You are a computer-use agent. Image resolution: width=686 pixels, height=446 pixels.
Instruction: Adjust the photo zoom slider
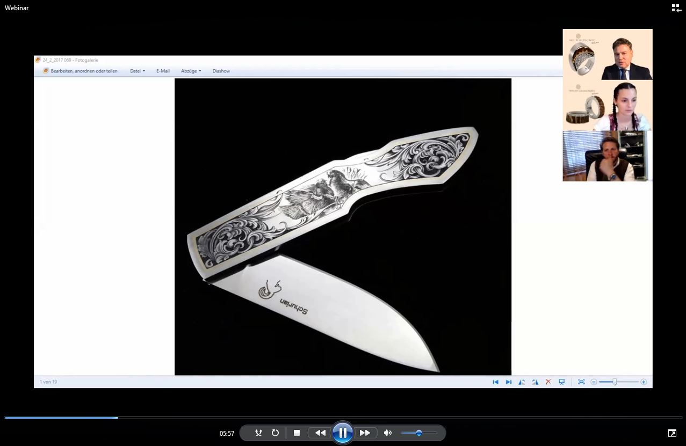click(x=618, y=382)
